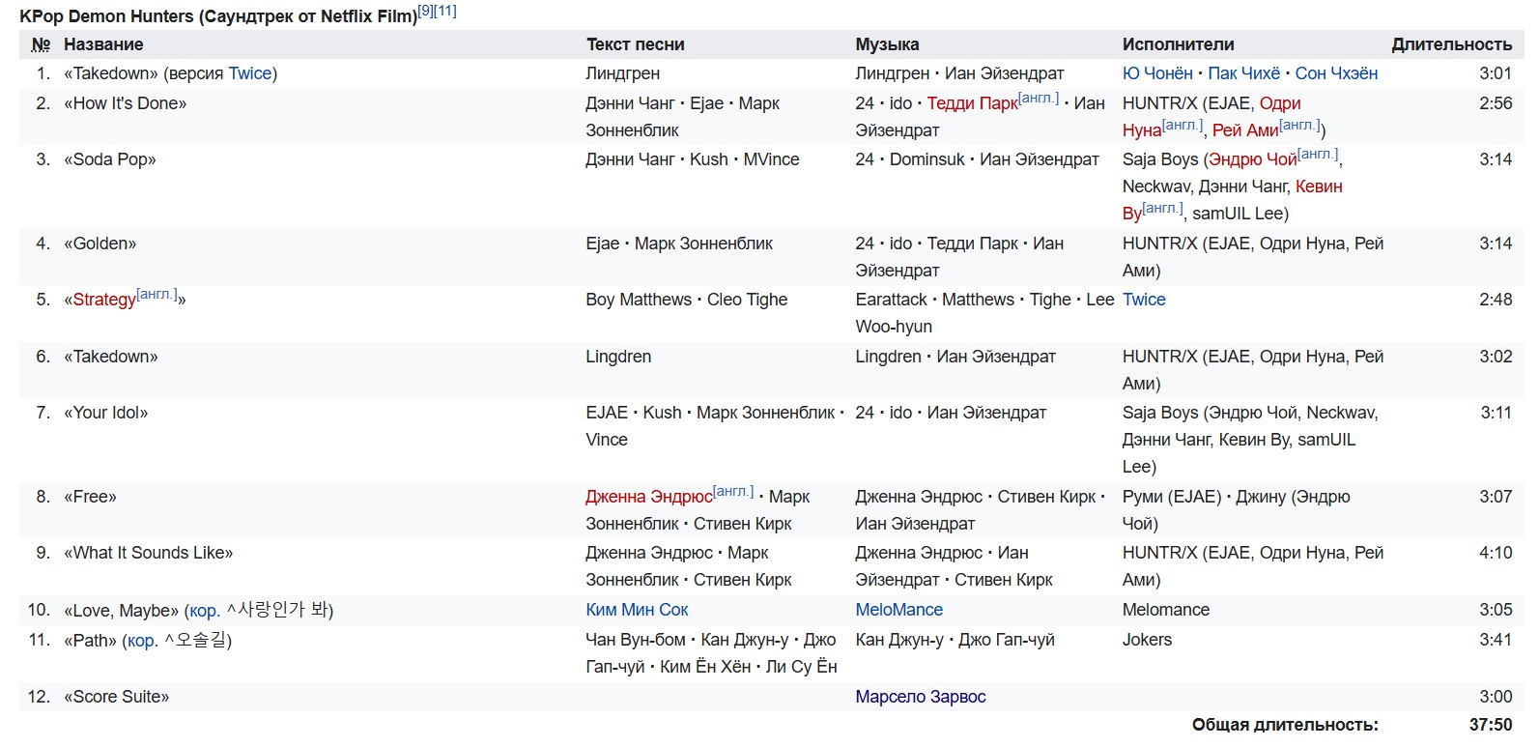Screen dimensions: 1539x747
Task: Click the «Takedown» title in row 6
Action: tap(111, 357)
